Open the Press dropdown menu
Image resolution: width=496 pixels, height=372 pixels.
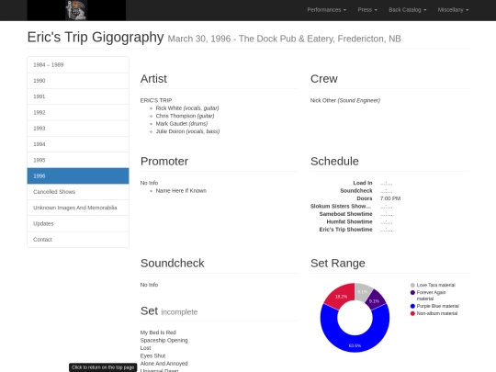click(367, 10)
